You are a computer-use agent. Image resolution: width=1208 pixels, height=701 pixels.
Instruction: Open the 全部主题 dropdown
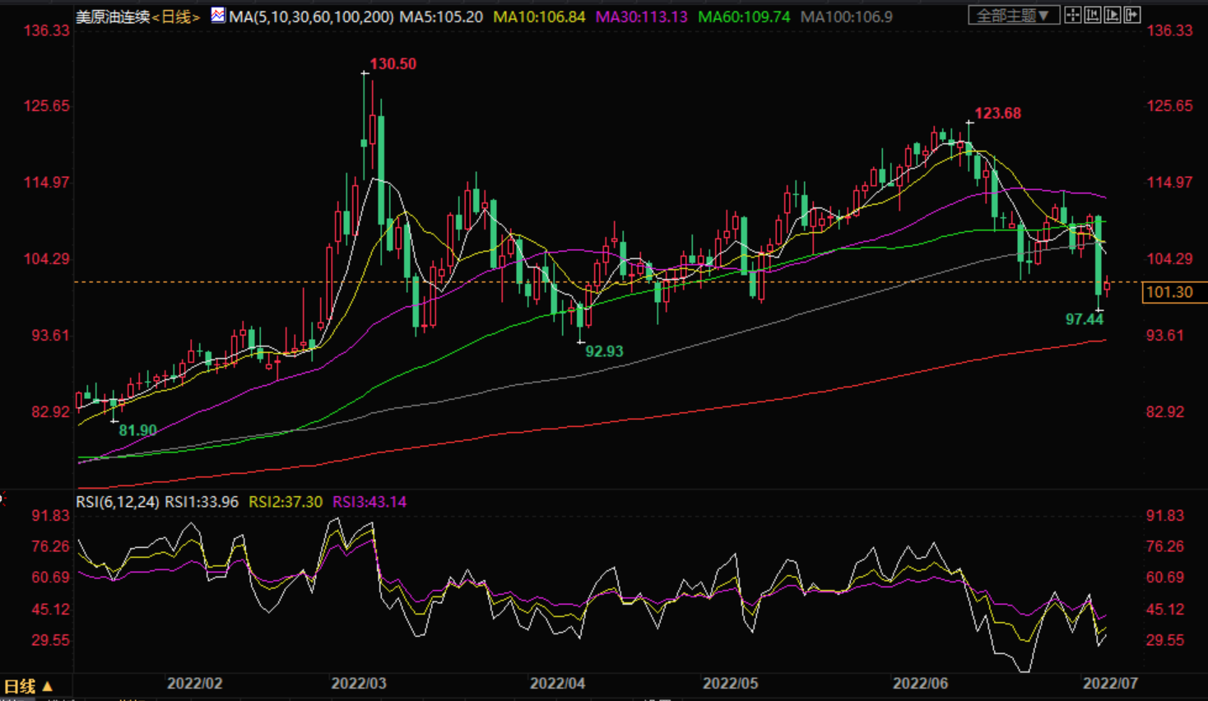point(1014,16)
